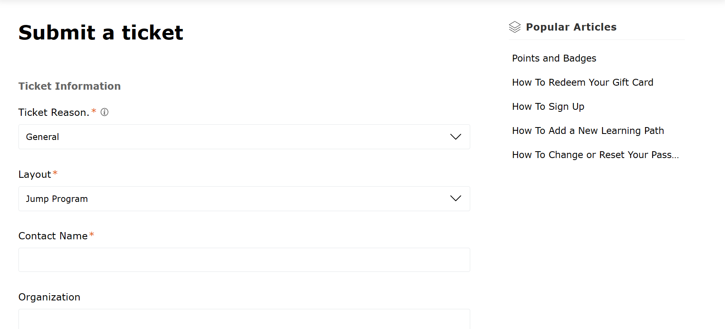
Task: Focus the Organization text field
Action: click(x=244, y=319)
